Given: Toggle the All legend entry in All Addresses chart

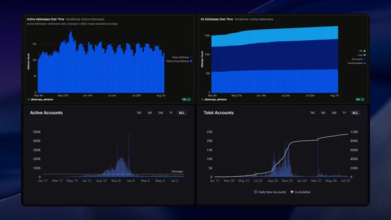Looking at the screenshot, I should pyautogui.click(x=362, y=51).
